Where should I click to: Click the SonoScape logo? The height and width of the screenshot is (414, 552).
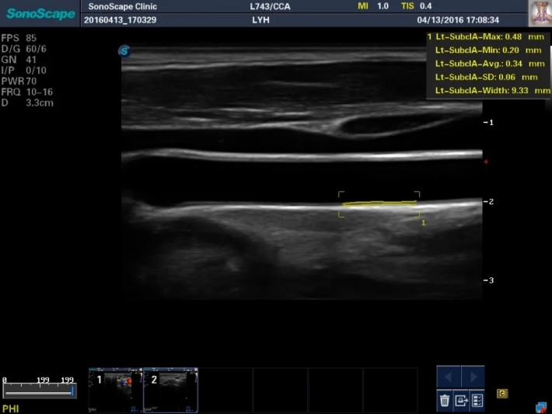[40, 13]
